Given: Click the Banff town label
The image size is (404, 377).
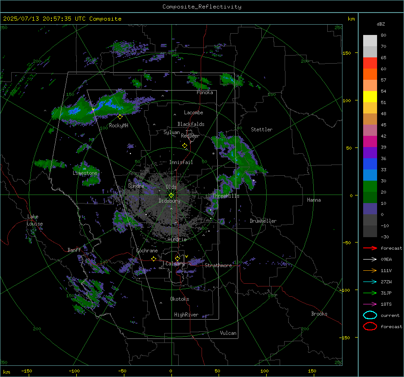Looking at the screenshot, I should click(x=74, y=250).
